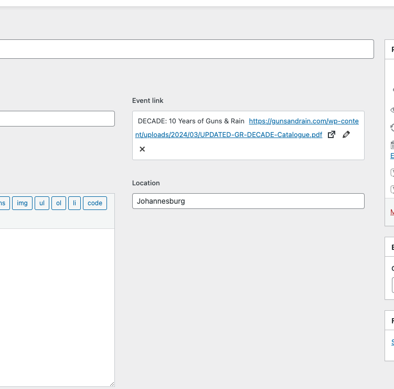Open the event link in a new tab icon
Viewport: 394px width, 389px height.
pos(332,135)
